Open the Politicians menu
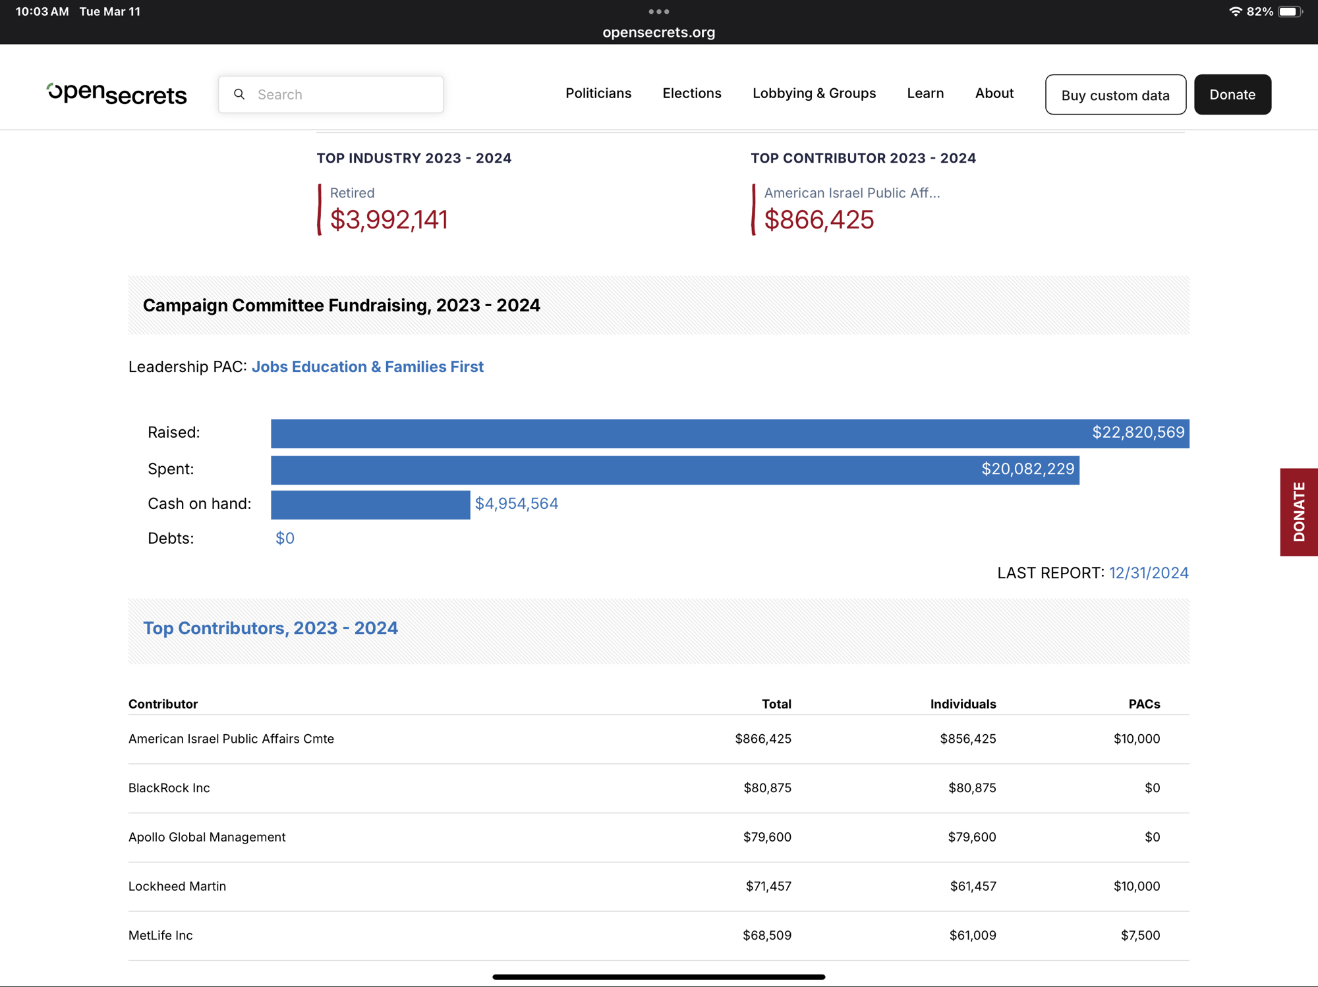Image resolution: width=1318 pixels, height=987 pixels. (598, 93)
